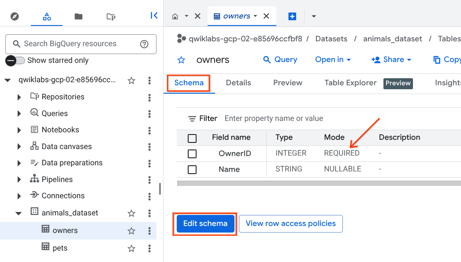Viewport: 461px width, 262px height.
Task: Switch to the Details tab
Action: click(x=238, y=83)
